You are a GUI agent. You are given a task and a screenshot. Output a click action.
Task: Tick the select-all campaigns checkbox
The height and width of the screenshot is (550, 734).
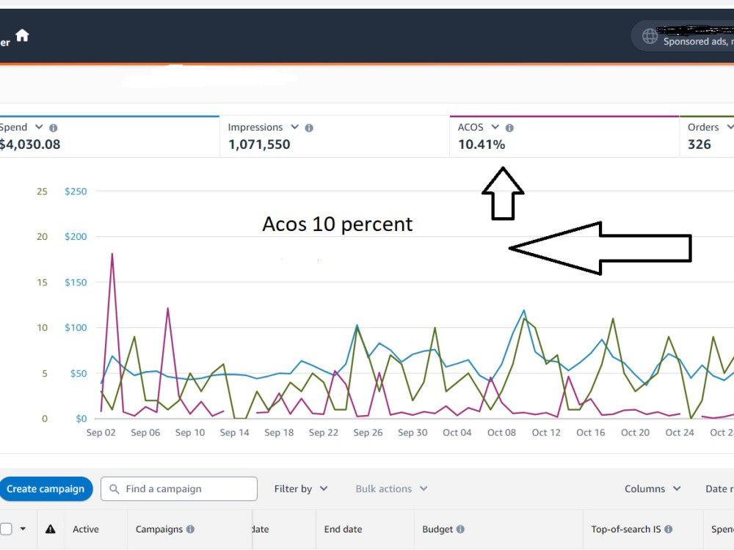(x=6, y=529)
